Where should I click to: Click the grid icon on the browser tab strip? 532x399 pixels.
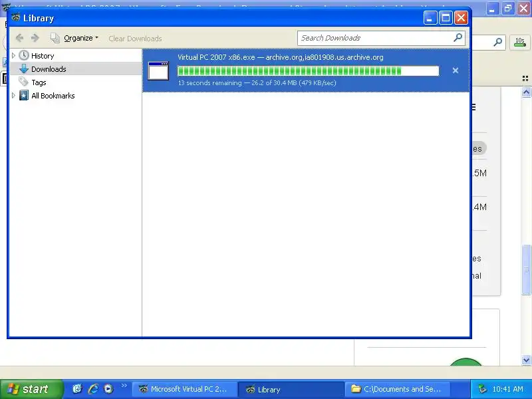coord(525,78)
